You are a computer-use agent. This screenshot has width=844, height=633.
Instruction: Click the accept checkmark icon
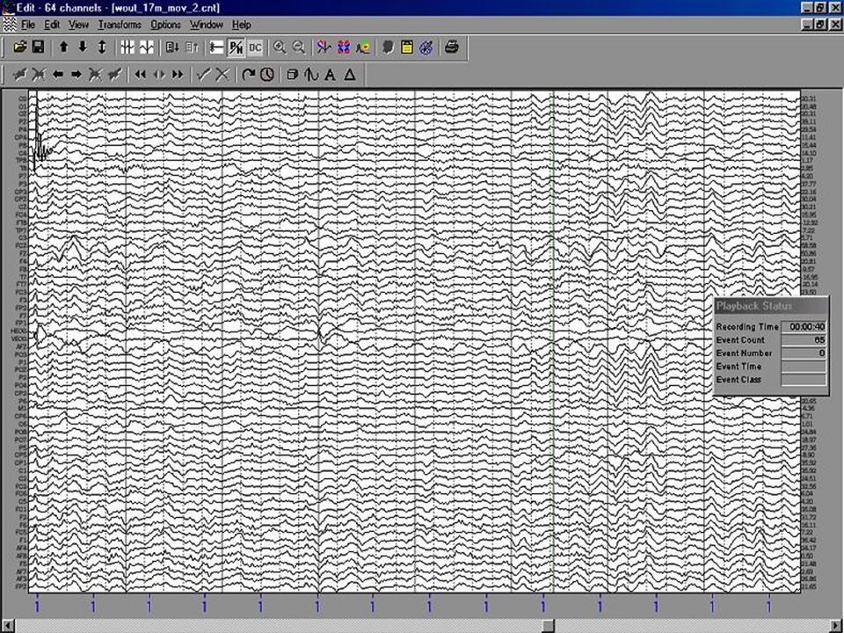coord(203,74)
